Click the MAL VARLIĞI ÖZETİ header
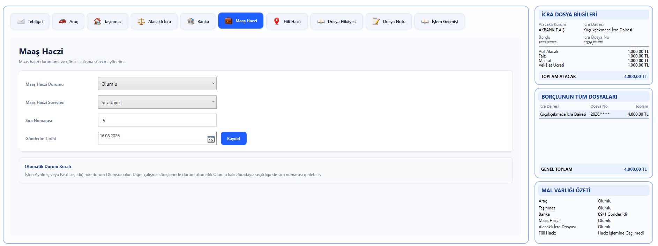 594,191
